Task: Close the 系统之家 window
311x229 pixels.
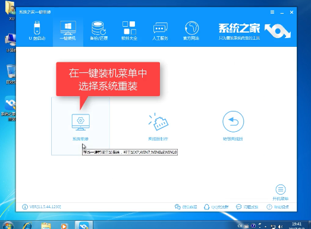Action: pos(291,12)
